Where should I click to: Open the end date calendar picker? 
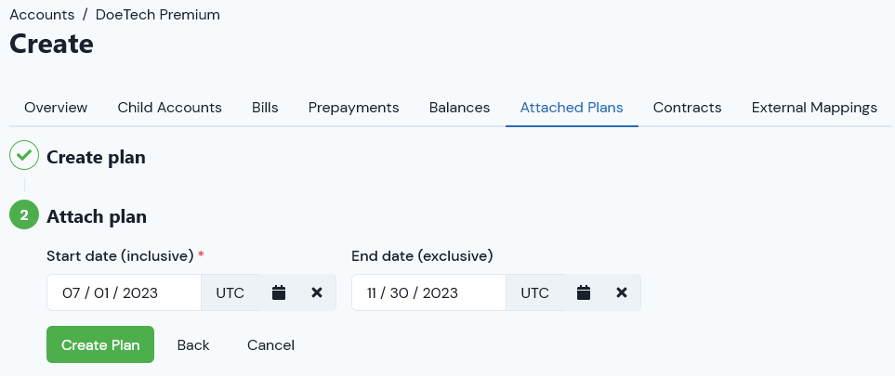point(584,292)
